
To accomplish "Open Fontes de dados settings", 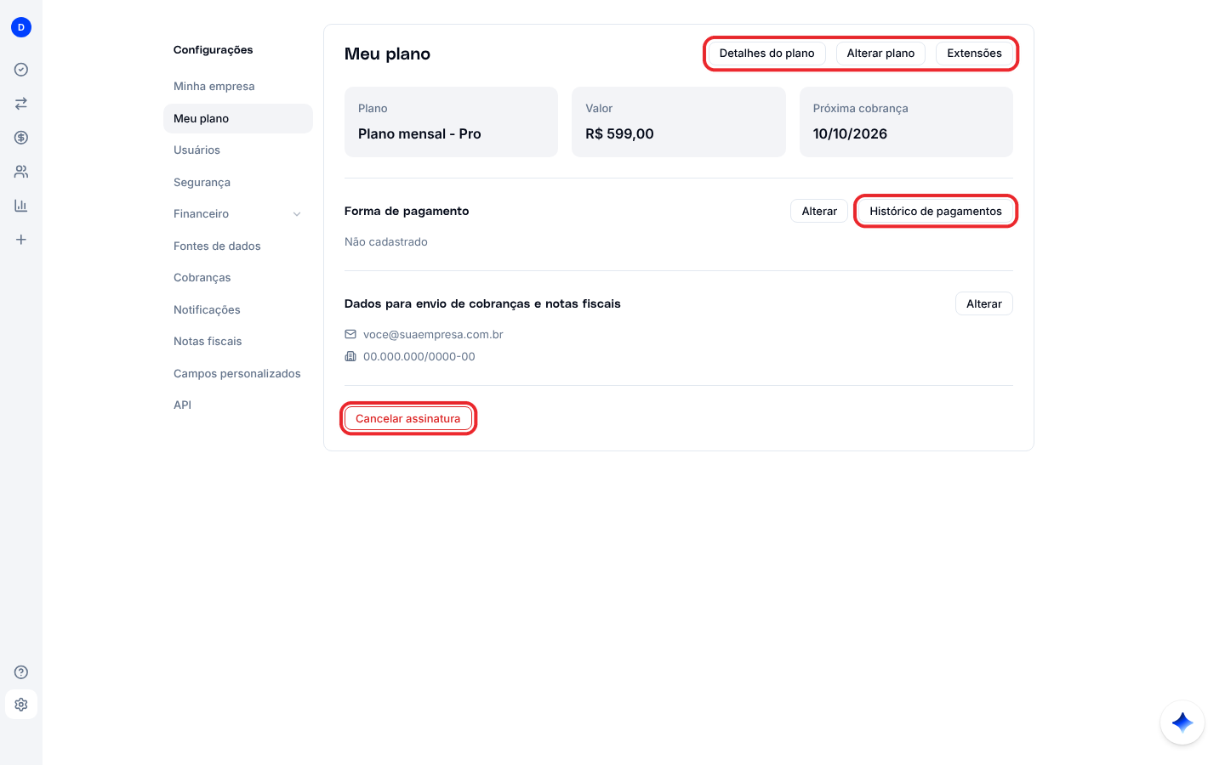I will tap(238, 246).
